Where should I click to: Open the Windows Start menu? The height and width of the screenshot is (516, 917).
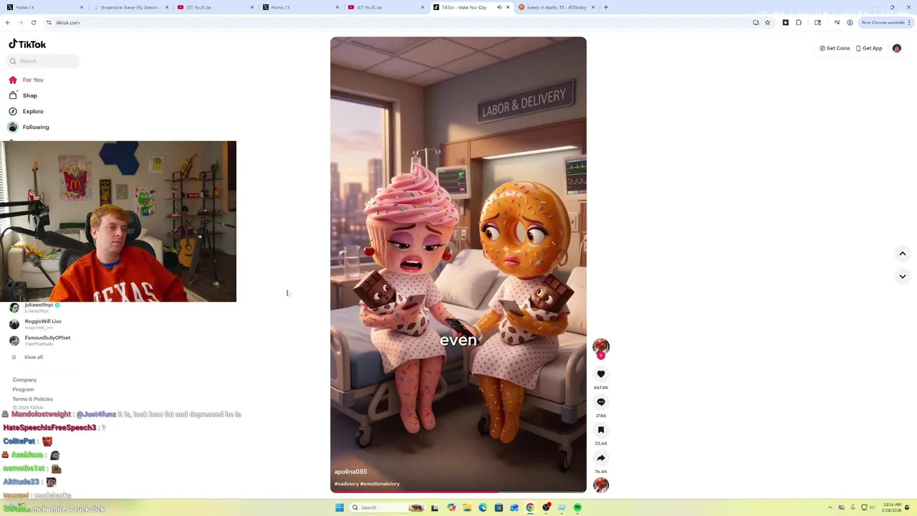click(x=340, y=507)
